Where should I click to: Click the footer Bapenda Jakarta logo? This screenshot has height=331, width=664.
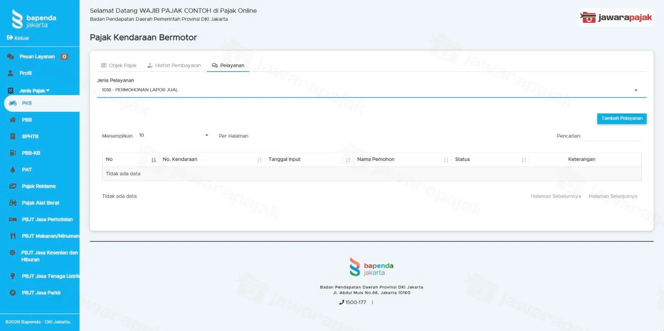coord(371,267)
